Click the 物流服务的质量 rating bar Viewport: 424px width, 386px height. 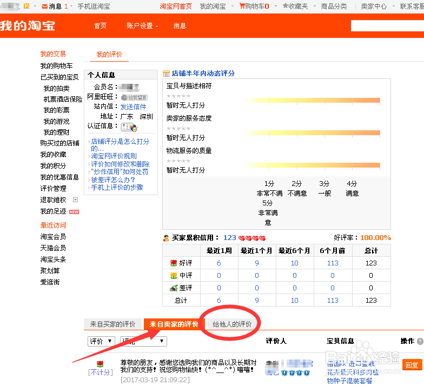[x=311, y=165]
